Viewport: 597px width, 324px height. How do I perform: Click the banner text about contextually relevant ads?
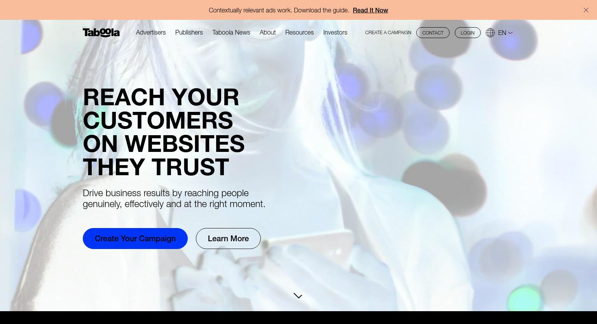[x=279, y=10]
